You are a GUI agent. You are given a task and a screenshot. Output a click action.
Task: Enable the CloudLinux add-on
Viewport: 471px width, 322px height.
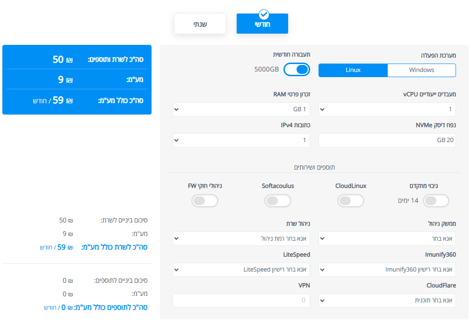click(x=350, y=200)
